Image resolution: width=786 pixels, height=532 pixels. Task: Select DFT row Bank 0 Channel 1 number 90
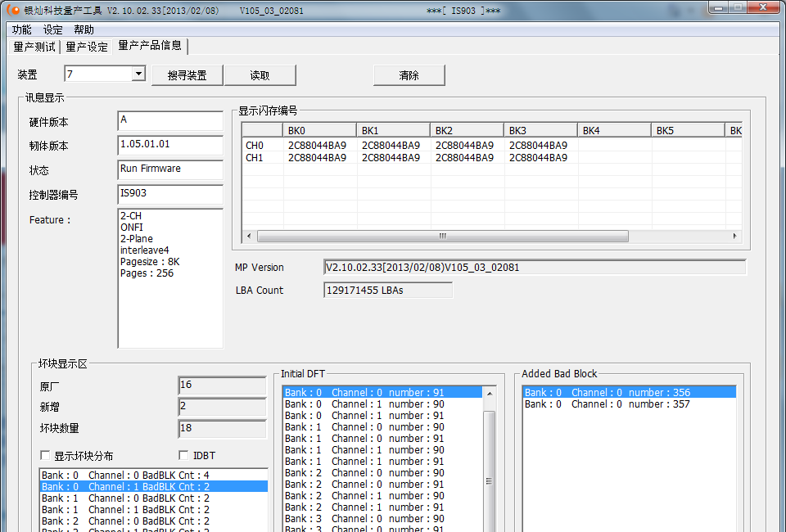tap(382, 404)
